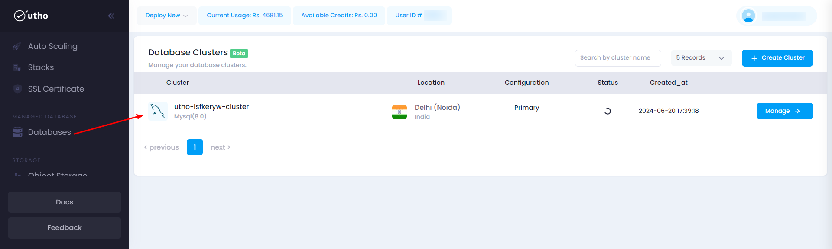Click the user avatar icon
Image resolution: width=832 pixels, height=249 pixels.
click(x=748, y=16)
